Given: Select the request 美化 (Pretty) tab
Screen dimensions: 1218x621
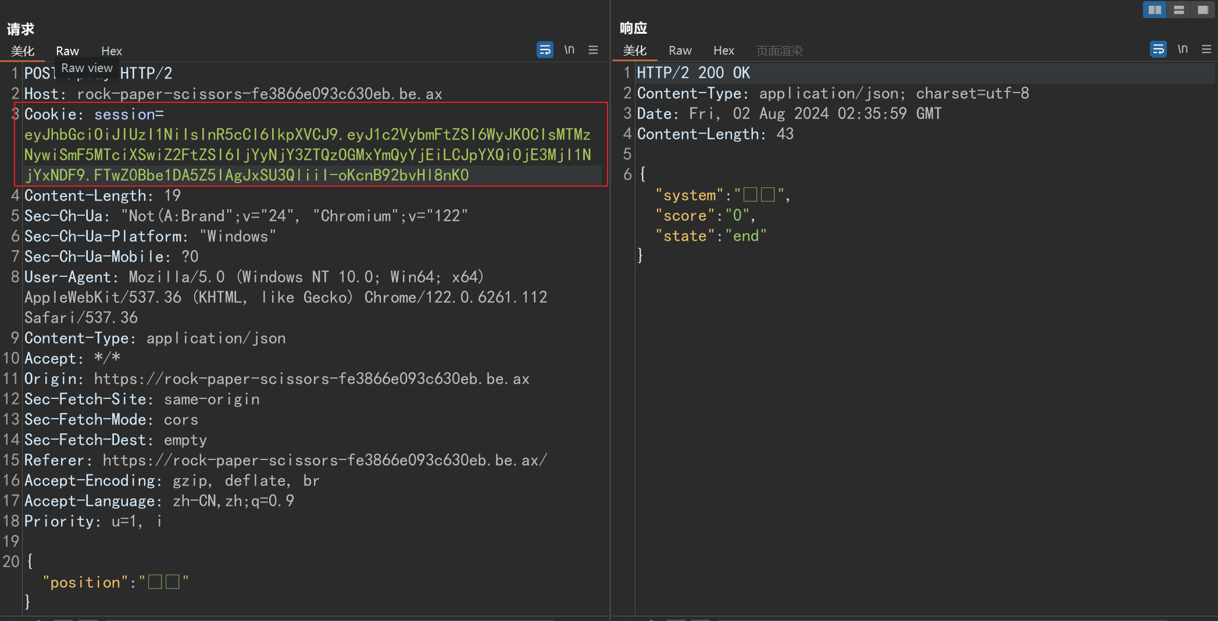Looking at the screenshot, I should click(x=23, y=51).
